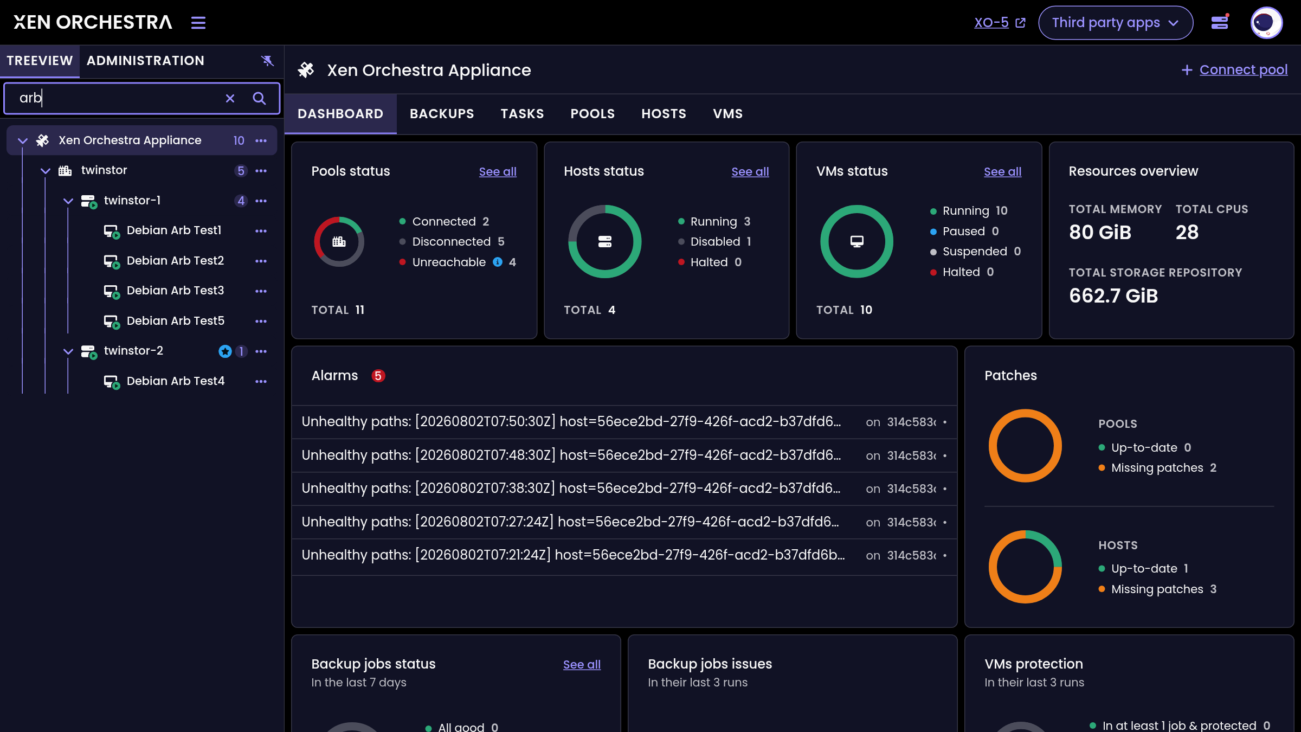The image size is (1301, 732).
Task: Click the twinstor-1 VM count badge 4
Action: point(241,201)
